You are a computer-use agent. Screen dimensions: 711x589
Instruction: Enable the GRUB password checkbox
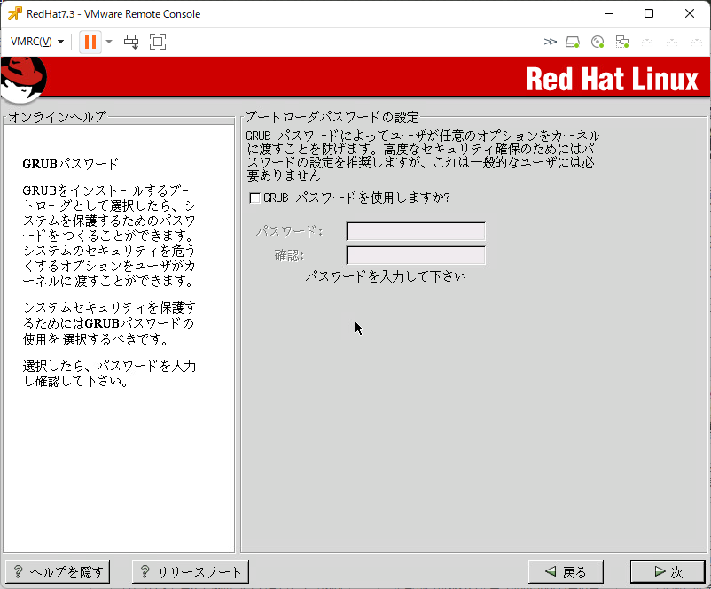(x=254, y=198)
